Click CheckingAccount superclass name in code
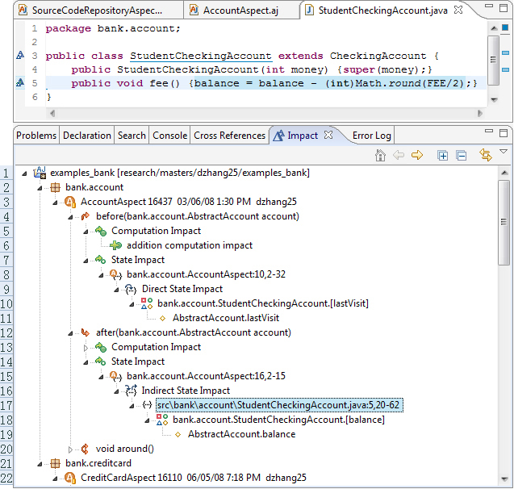The height and width of the screenshot is (489, 514). (x=378, y=56)
